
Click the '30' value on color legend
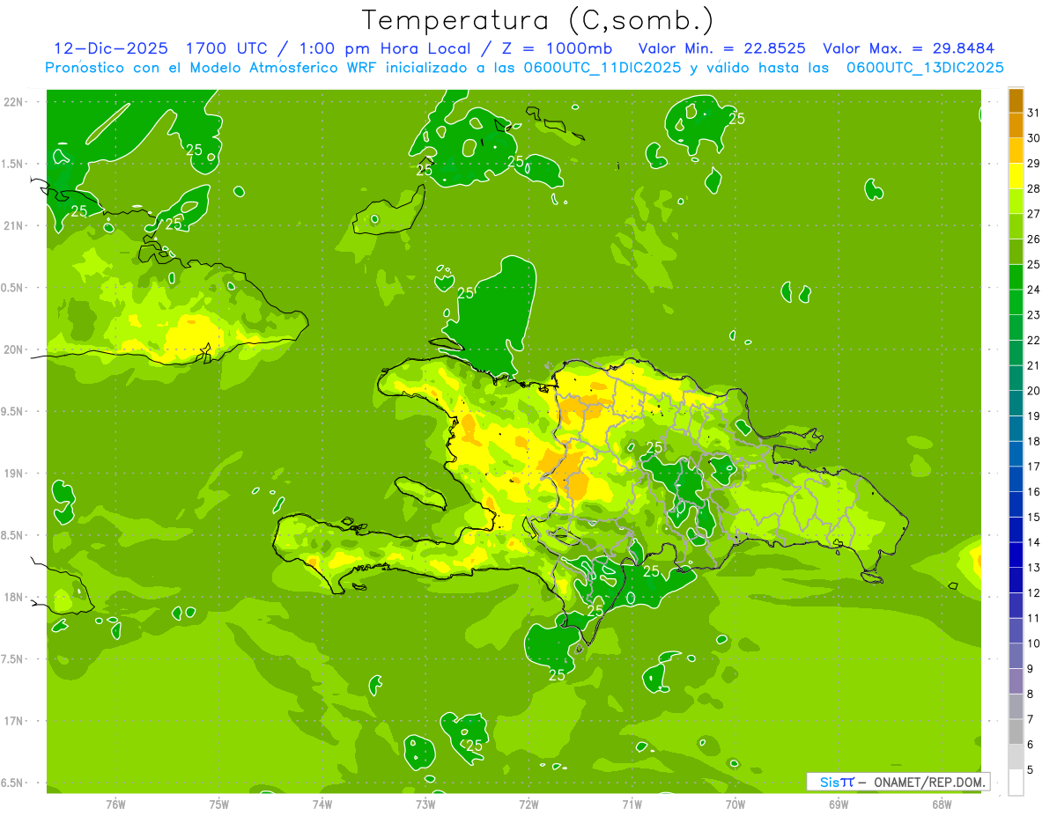pos(1034,138)
